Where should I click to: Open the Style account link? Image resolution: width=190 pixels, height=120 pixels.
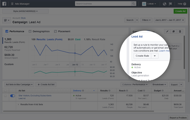23,18
